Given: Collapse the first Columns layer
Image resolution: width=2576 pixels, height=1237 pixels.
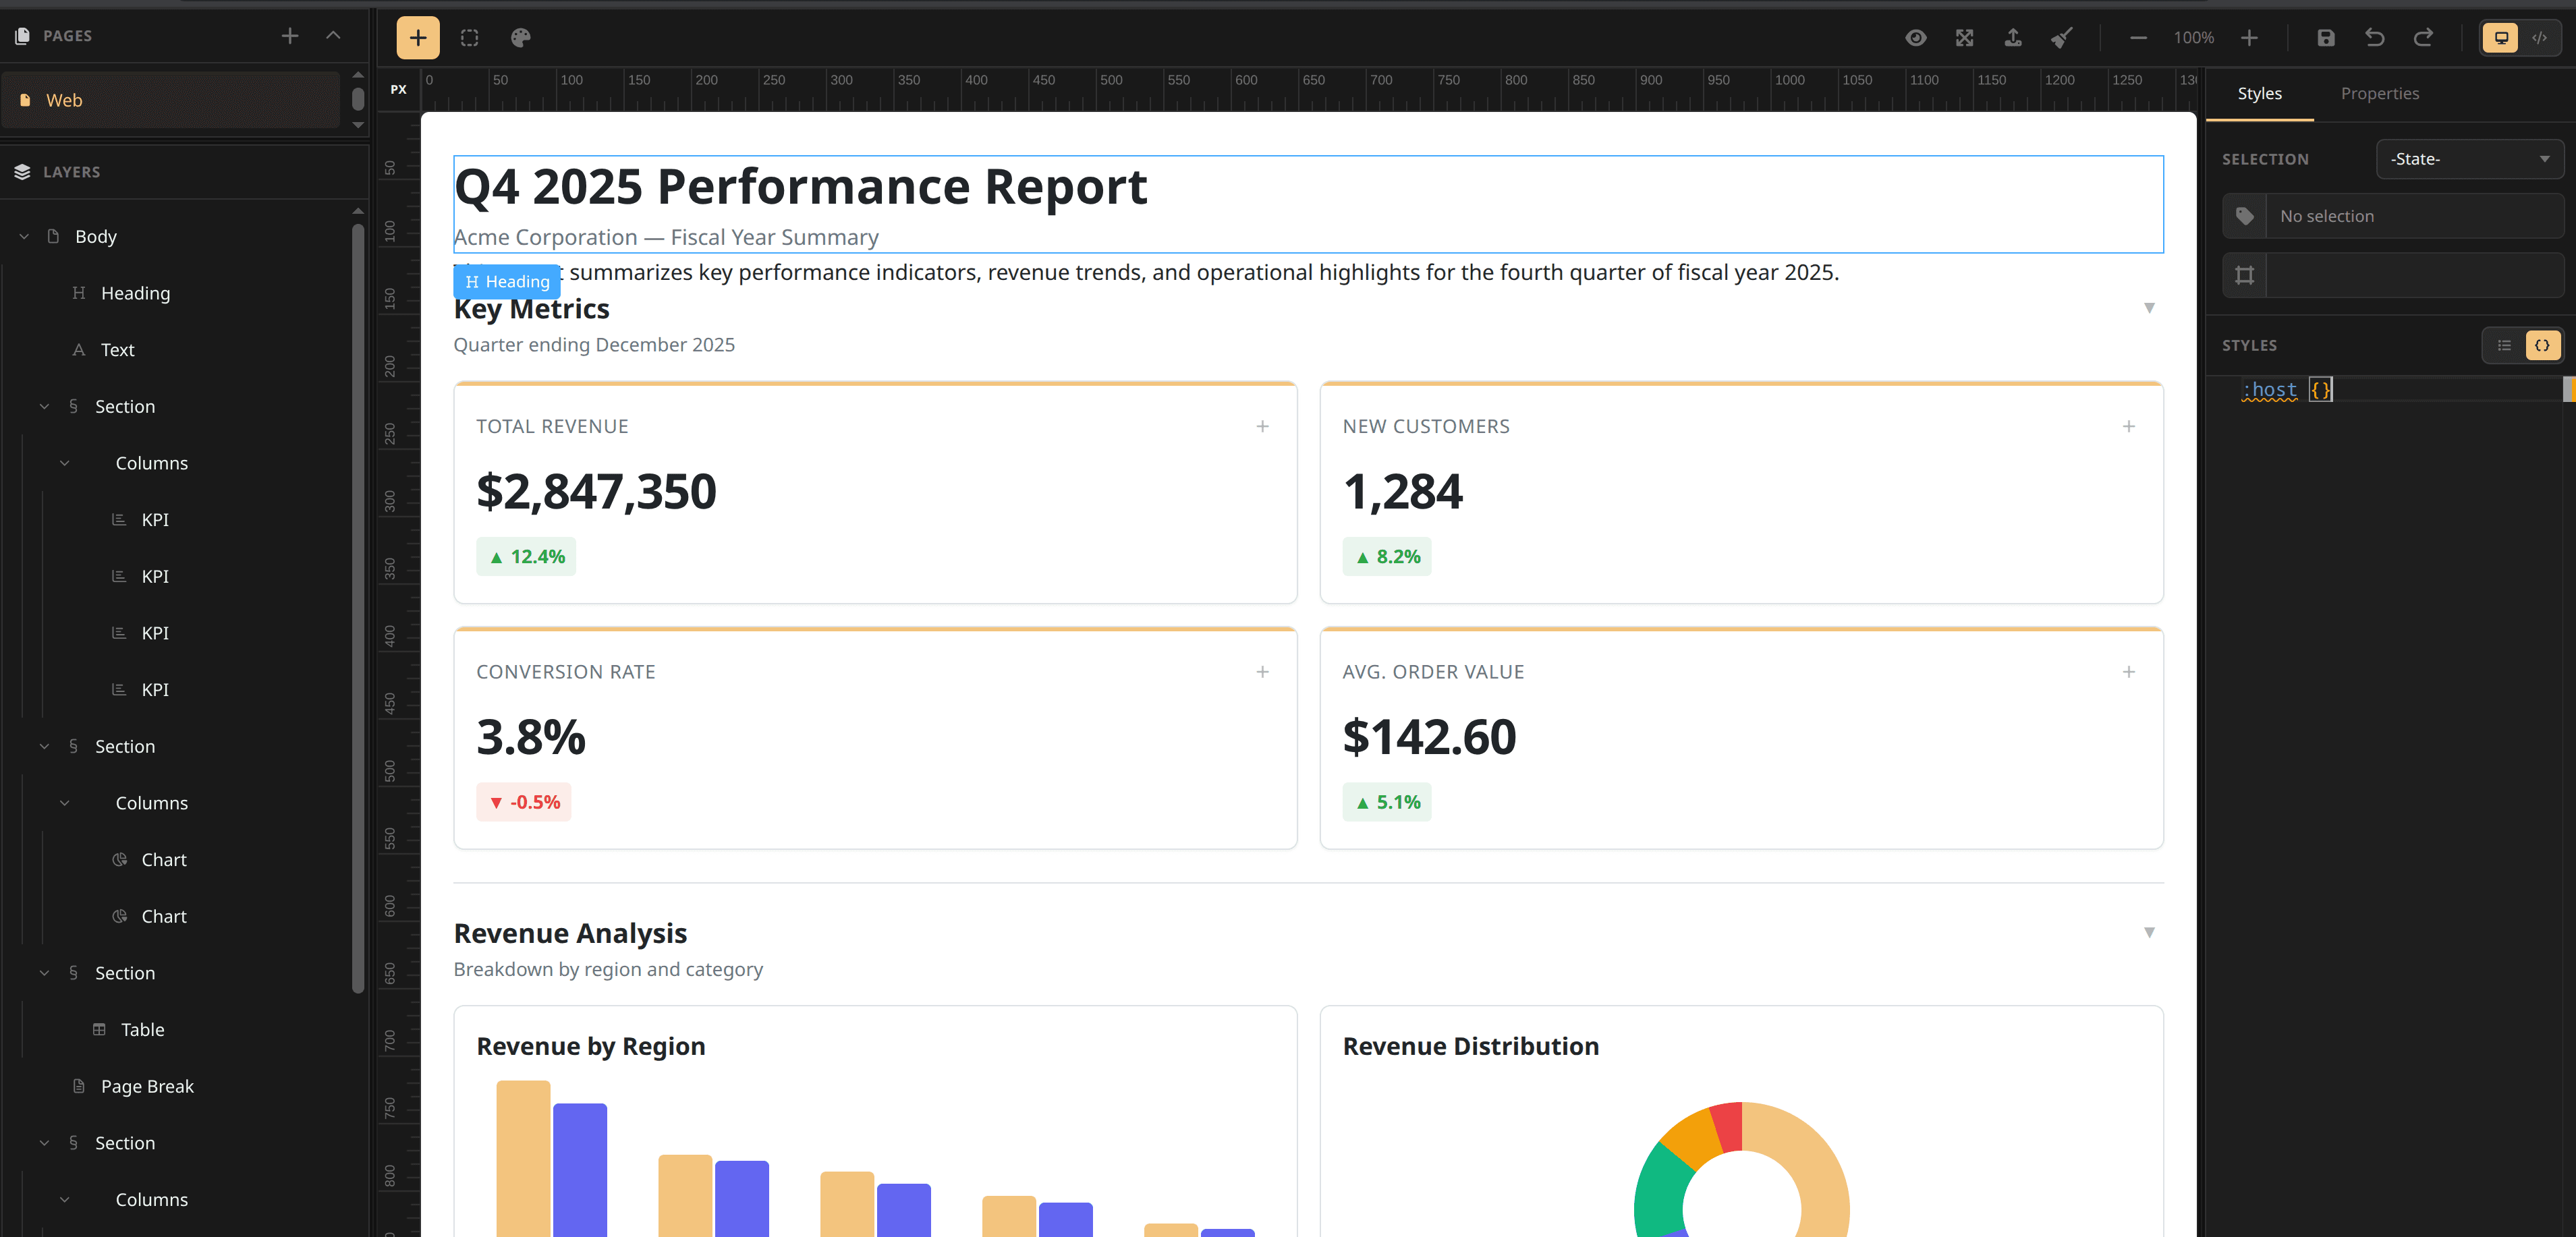Looking at the screenshot, I should (x=64, y=463).
